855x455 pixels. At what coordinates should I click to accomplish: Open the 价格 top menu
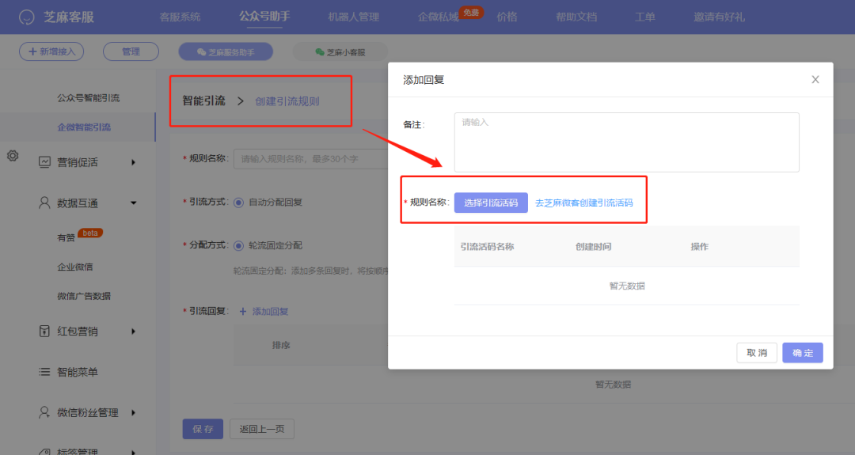pyautogui.click(x=507, y=17)
